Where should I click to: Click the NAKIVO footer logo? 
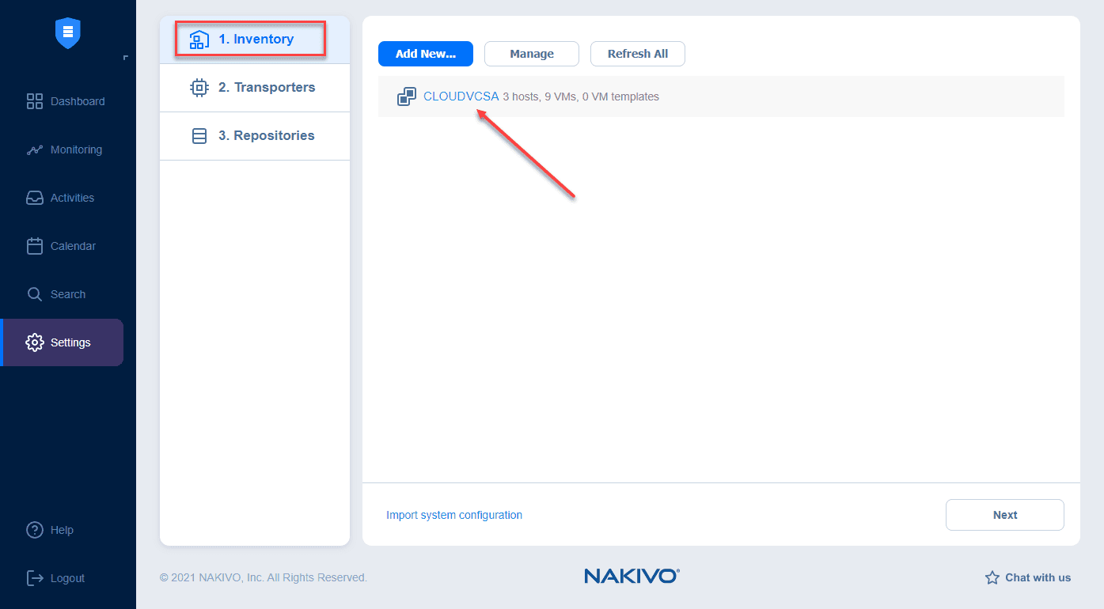(632, 576)
